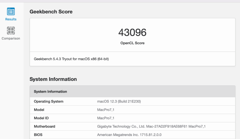Select the Model ID row label

(x=41, y=118)
